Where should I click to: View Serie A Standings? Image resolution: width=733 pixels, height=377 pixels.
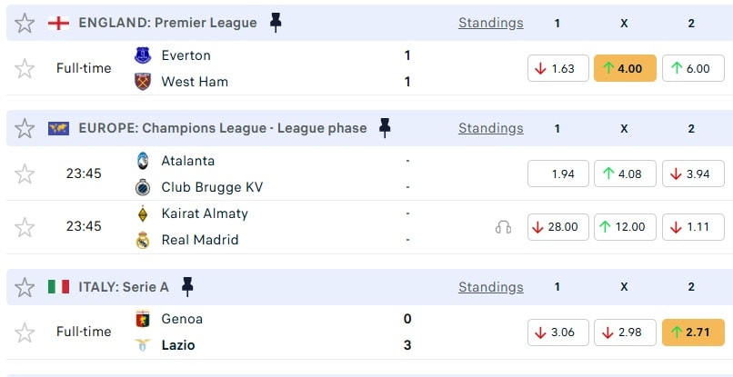pos(490,287)
